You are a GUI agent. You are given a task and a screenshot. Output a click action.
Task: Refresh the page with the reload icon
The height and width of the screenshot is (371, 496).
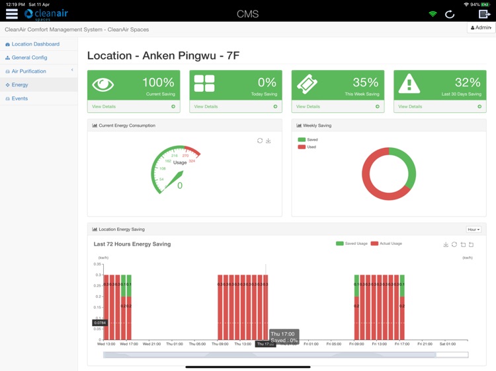tap(450, 15)
